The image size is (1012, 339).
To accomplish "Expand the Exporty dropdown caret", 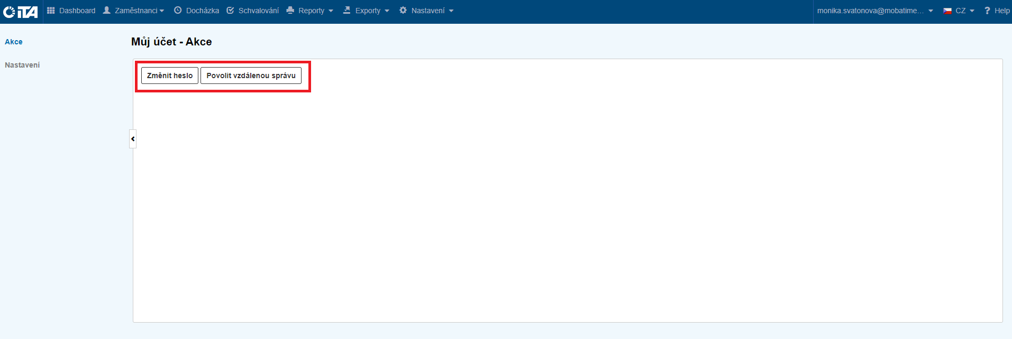I will (x=387, y=11).
